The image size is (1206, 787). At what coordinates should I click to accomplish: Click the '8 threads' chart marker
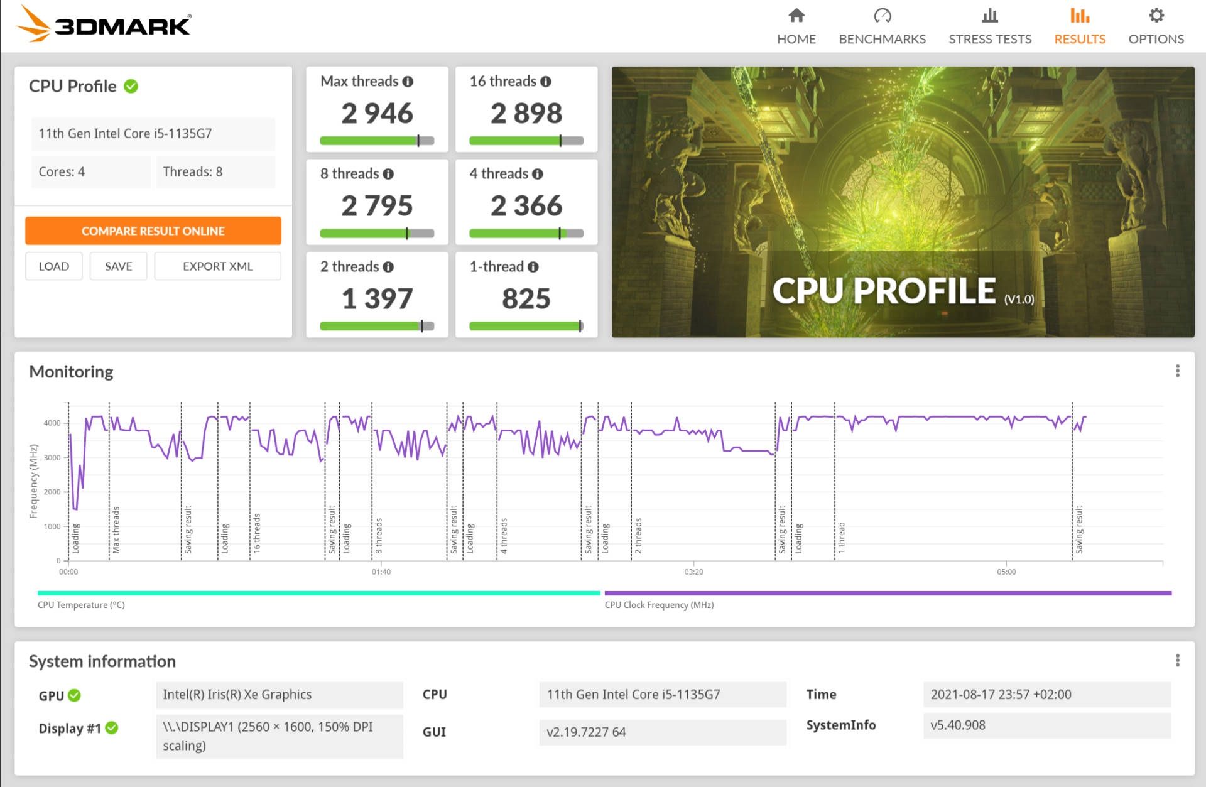click(x=378, y=536)
